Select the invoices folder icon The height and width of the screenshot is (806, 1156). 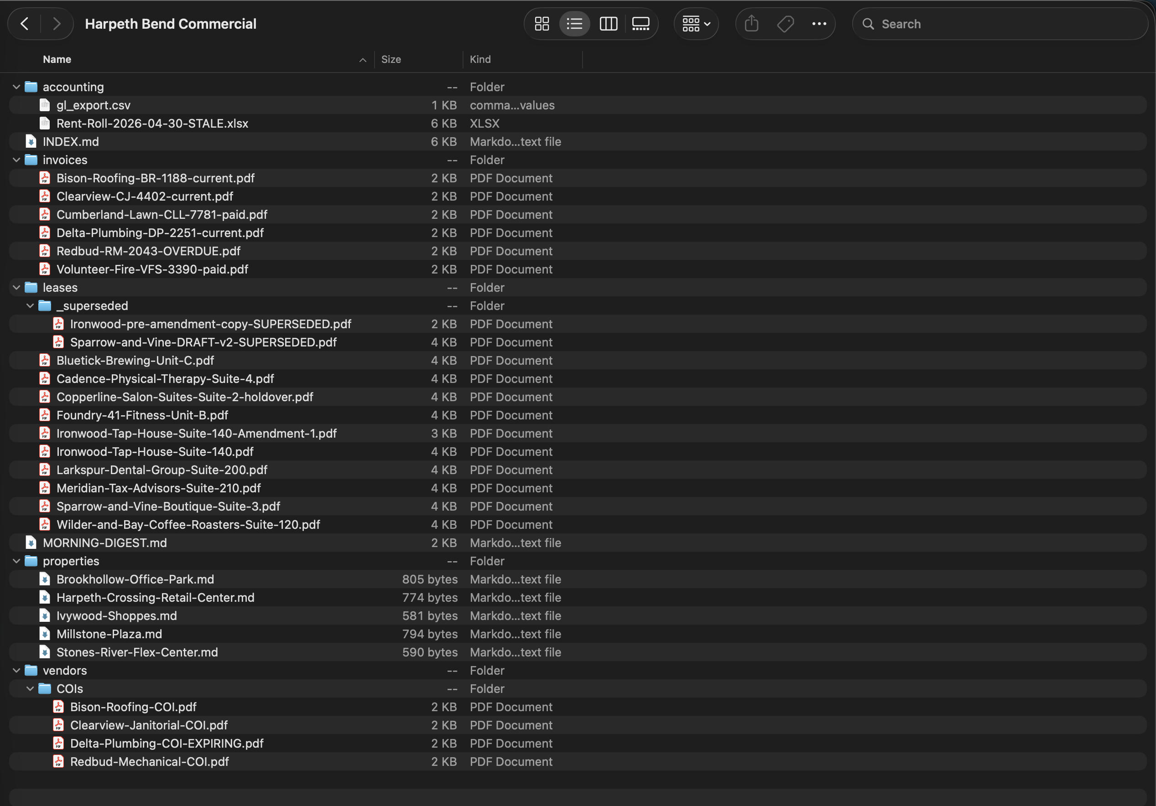coord(31,160)
